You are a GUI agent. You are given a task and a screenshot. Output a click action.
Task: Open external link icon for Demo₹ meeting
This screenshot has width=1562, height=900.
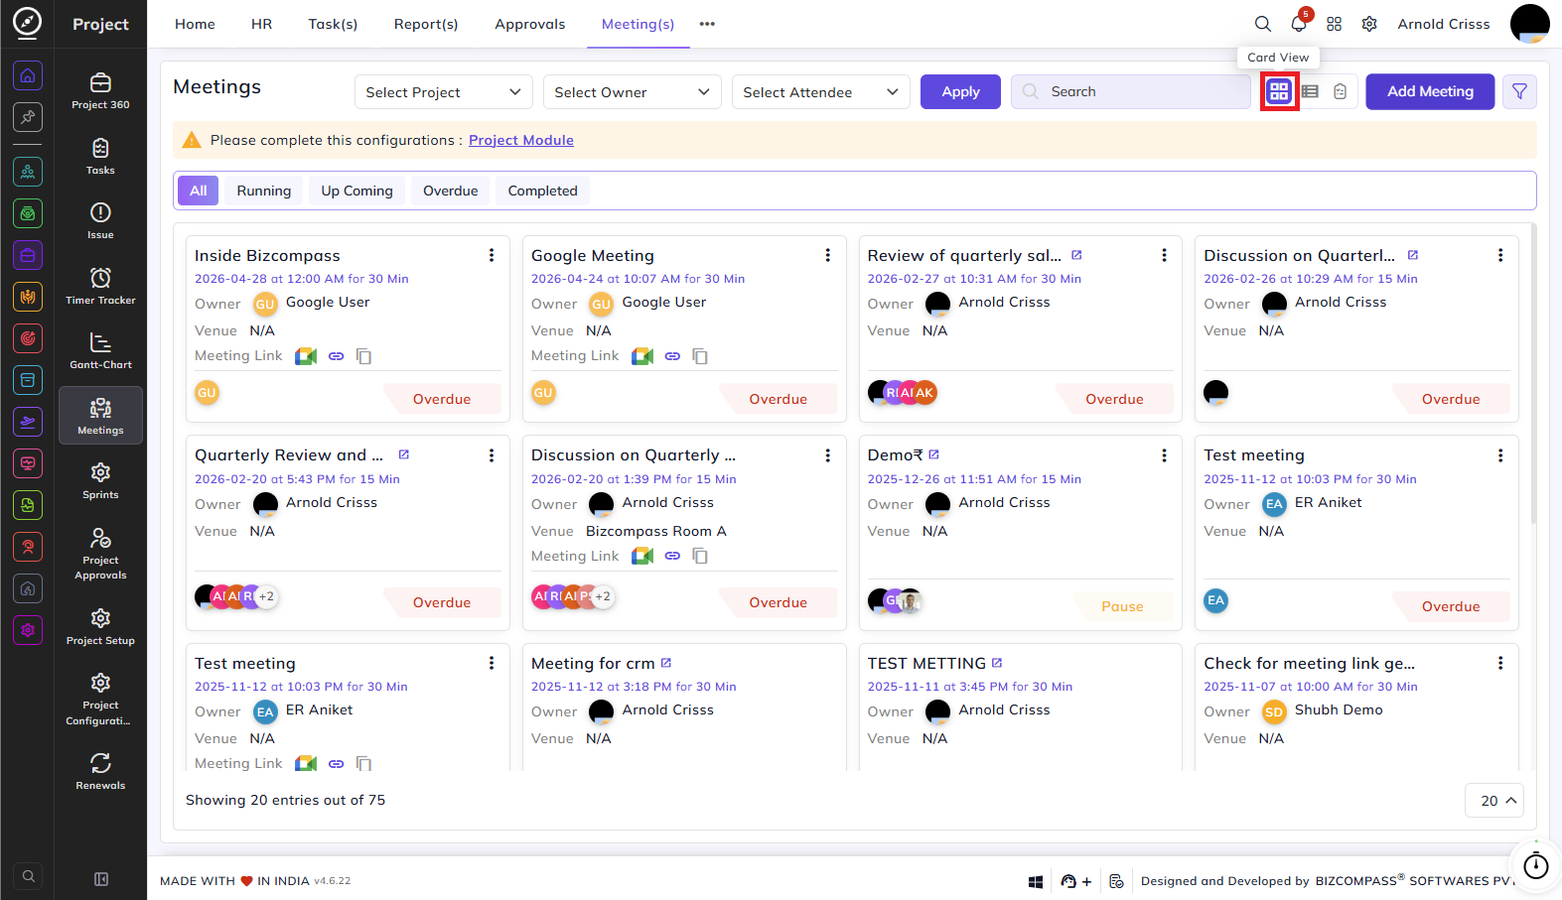tap(933, 454)
